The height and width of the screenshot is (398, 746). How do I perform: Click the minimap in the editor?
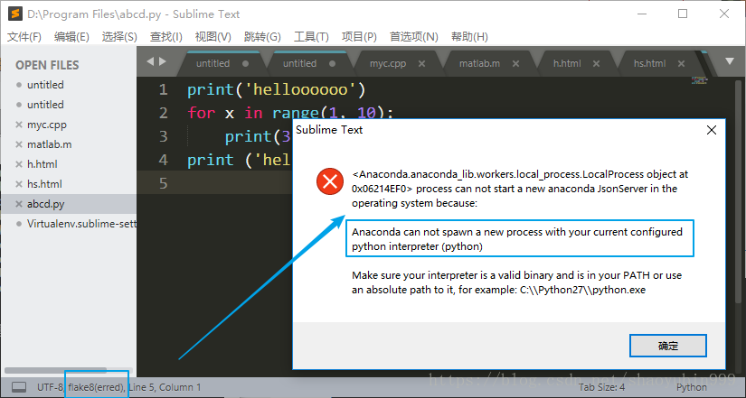[x=699, y=80]
